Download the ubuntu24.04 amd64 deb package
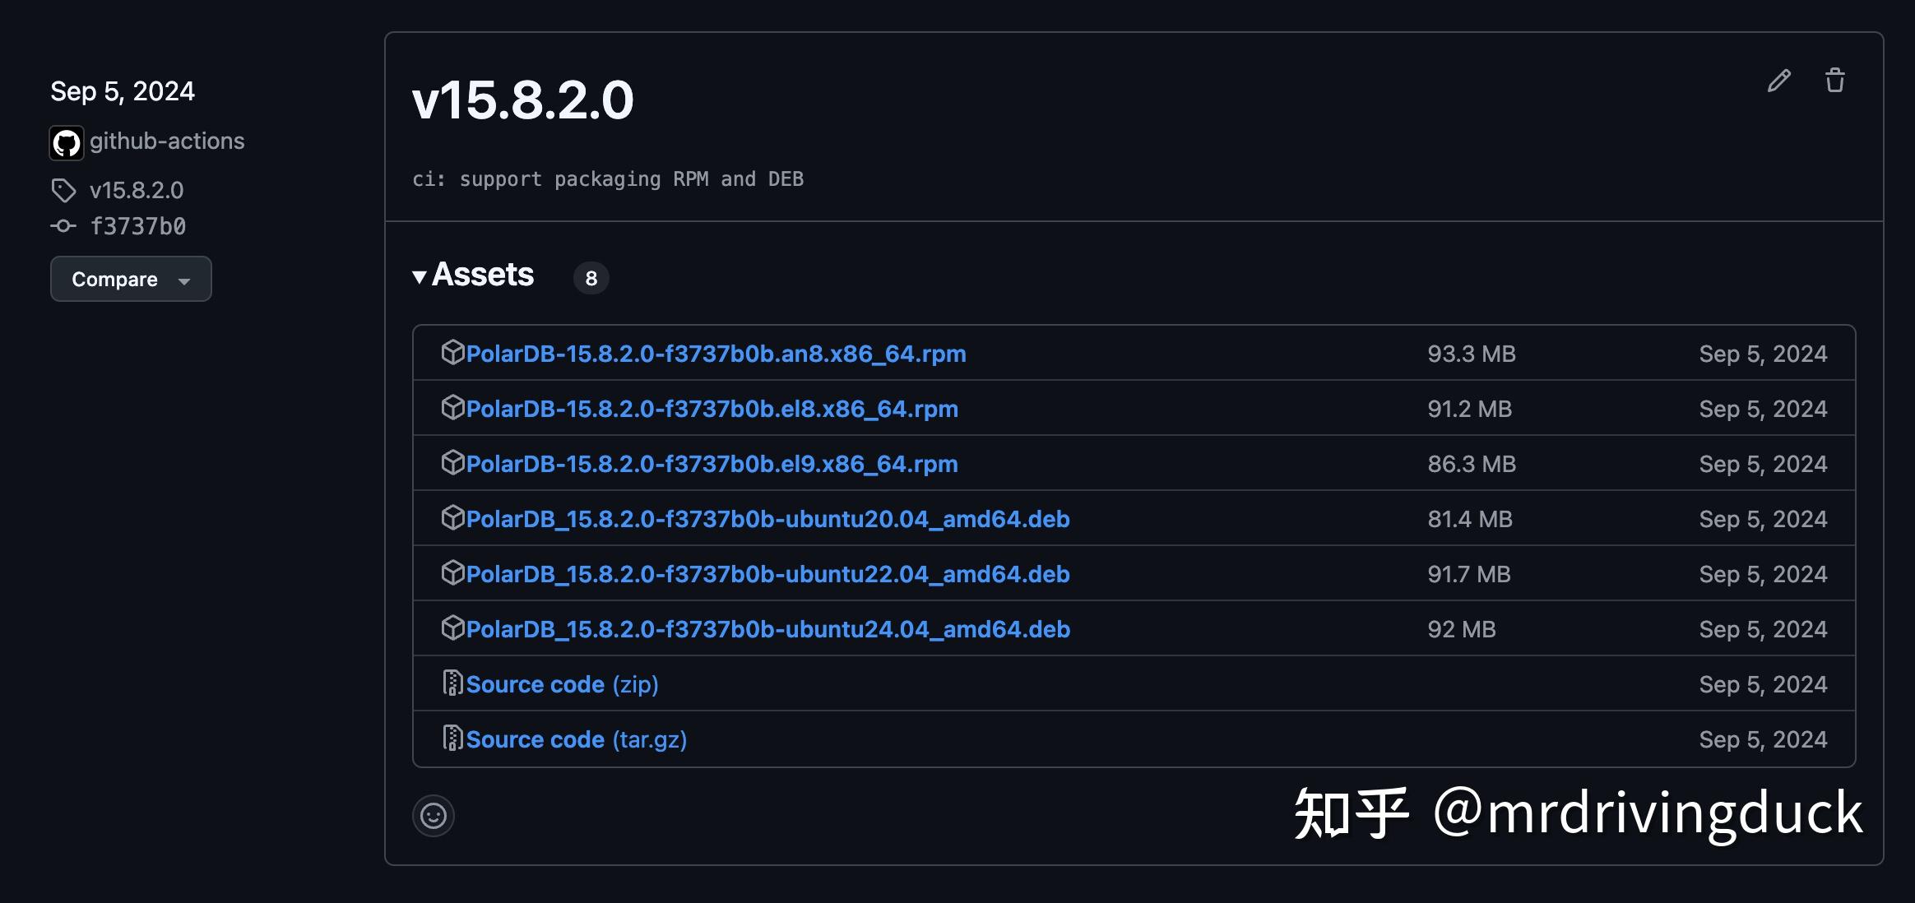The height and width of the screenshot is (903, 1915). pyautogui.click(x=767, y=628)
